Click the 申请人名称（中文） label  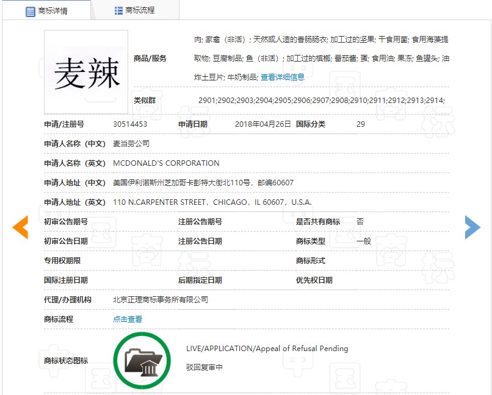(x=74, y=144)
